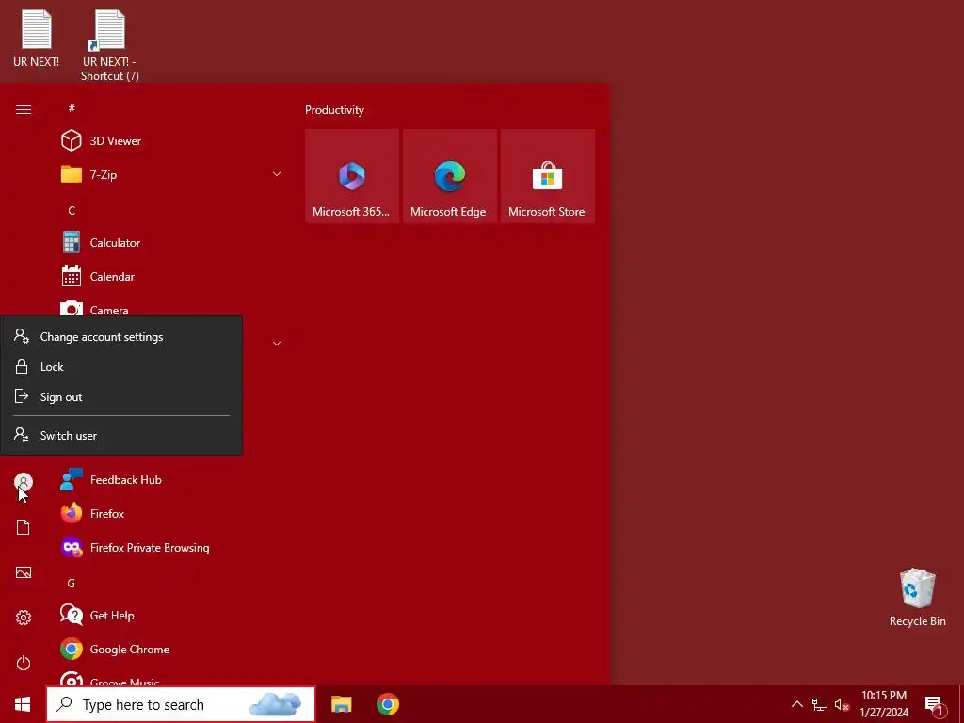The width and height of the screenshot is (964, 723).
Task: Click the Type here to search box
Action: [181, 704]
